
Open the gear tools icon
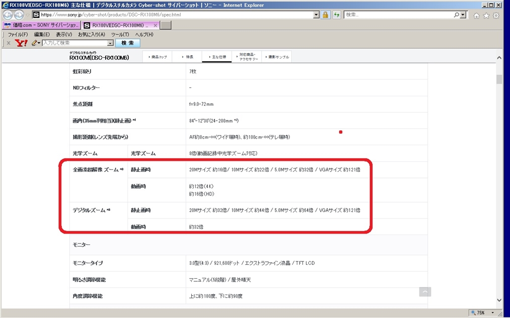496,15
